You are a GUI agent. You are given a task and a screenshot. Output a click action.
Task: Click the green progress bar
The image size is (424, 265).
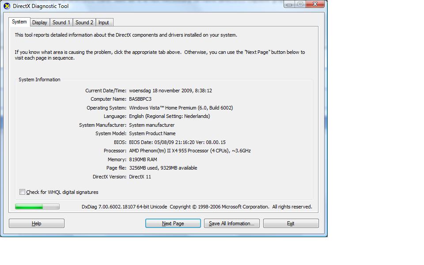click(x=37, y=207)
